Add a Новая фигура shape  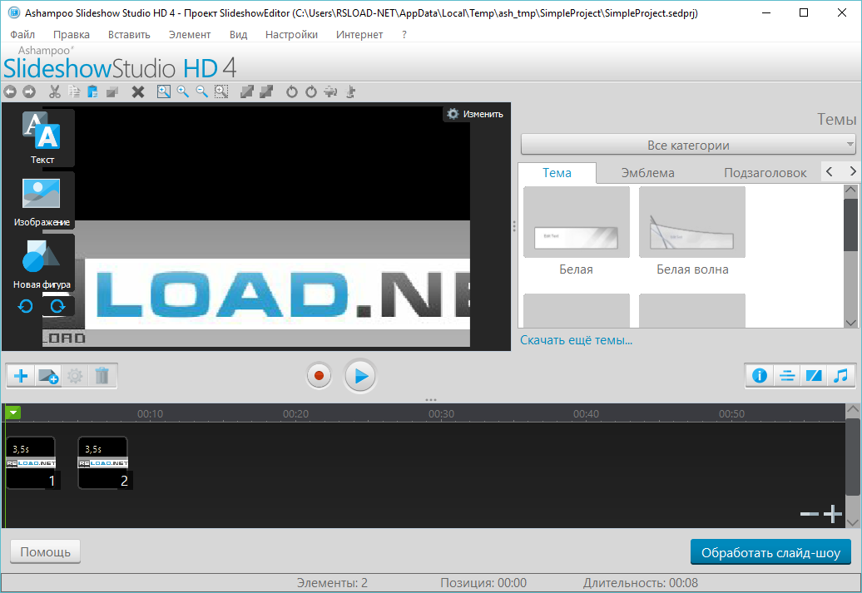[x=42, y=263]
